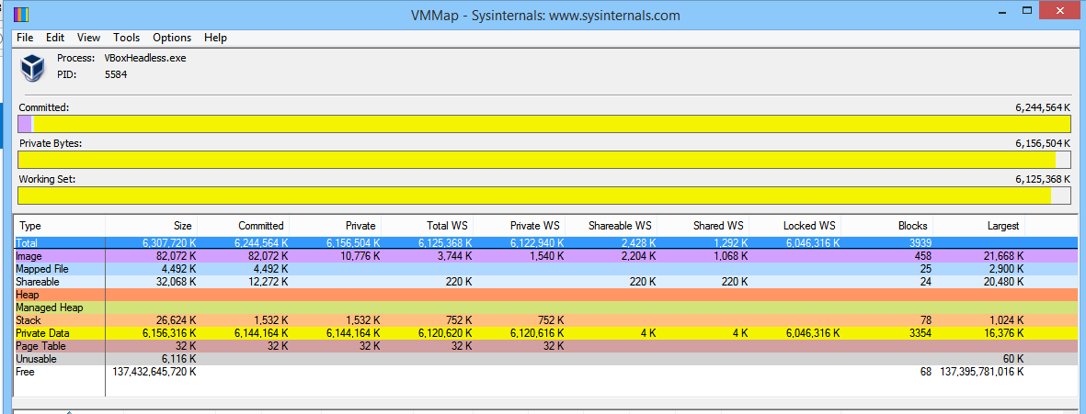
Task: Select the Free row
Action: [546, 372]
